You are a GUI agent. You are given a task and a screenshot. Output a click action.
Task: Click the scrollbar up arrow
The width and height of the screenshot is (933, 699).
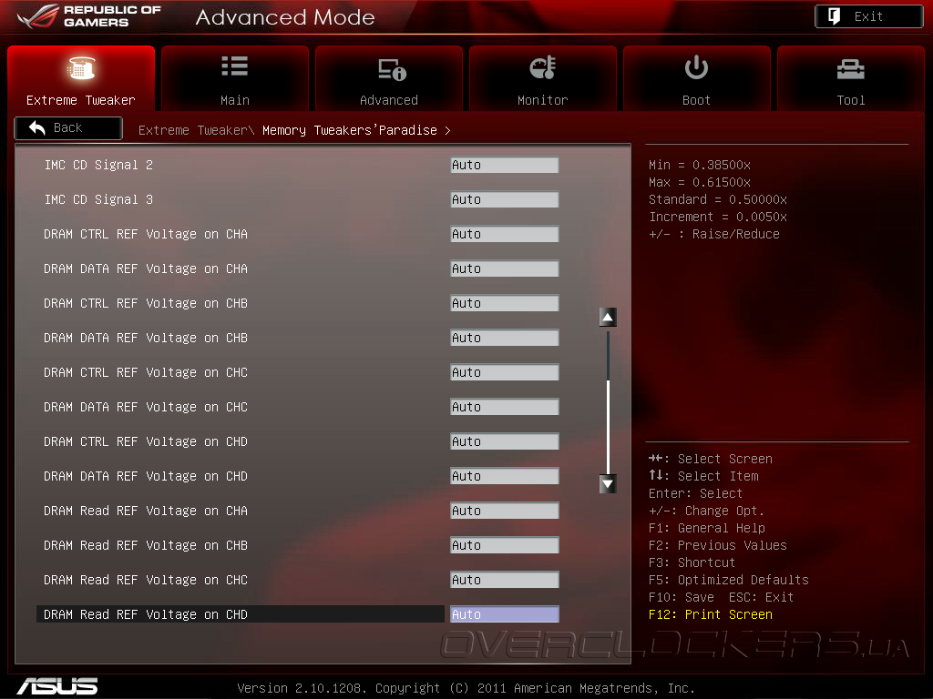608,317
